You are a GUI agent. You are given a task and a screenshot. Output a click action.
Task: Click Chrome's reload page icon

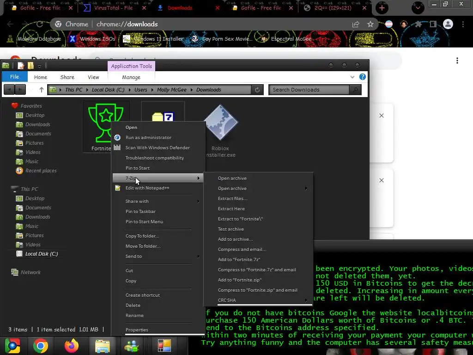(40, 24)
